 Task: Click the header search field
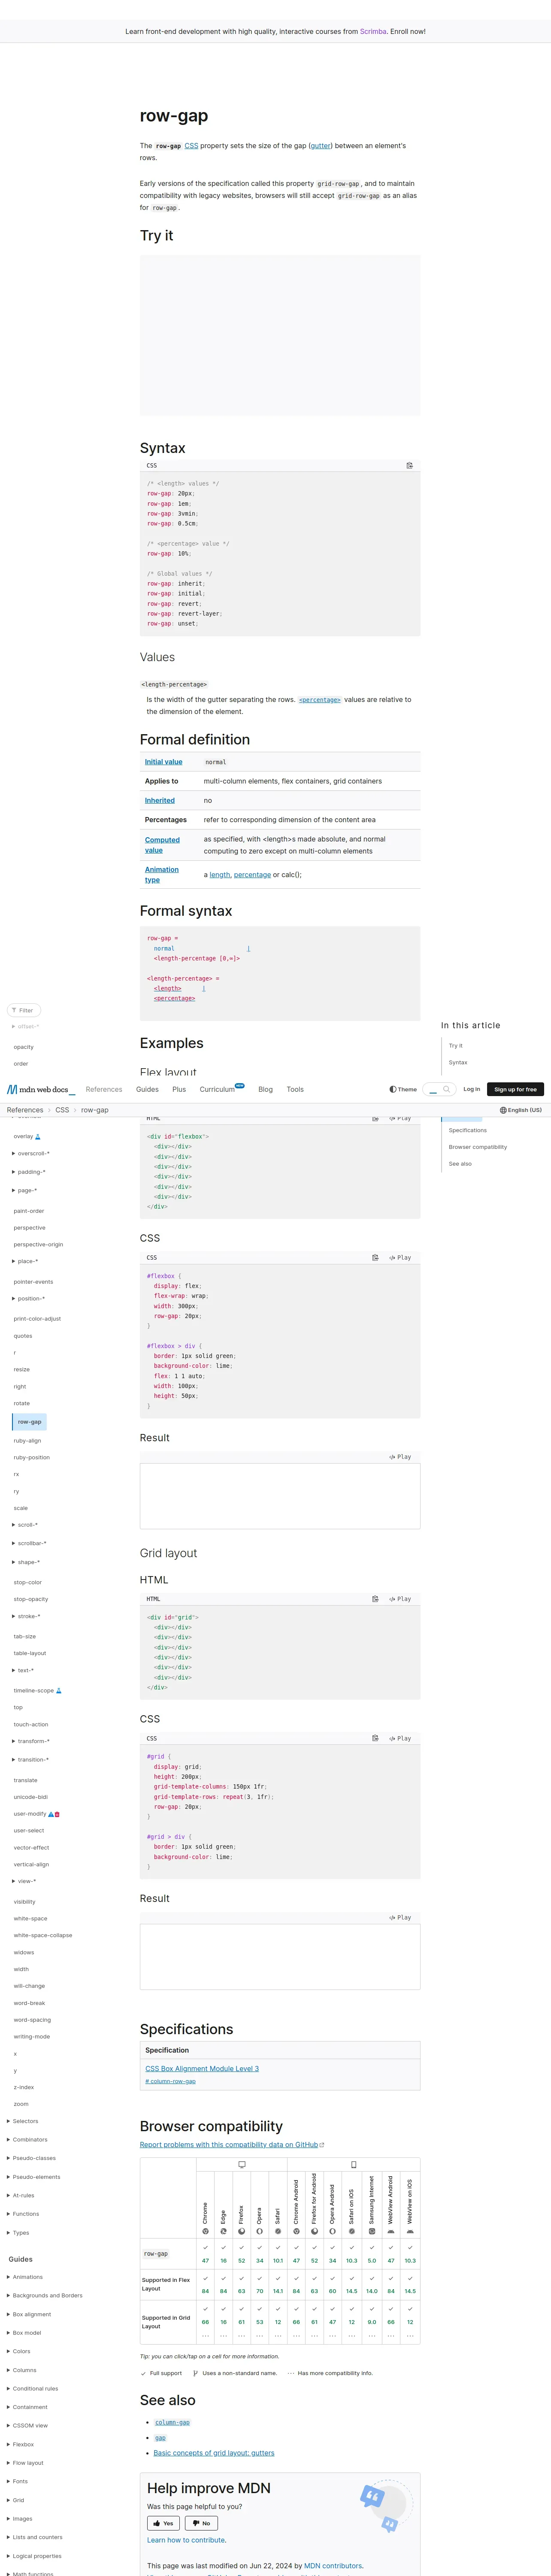[x=439, y=1089]
